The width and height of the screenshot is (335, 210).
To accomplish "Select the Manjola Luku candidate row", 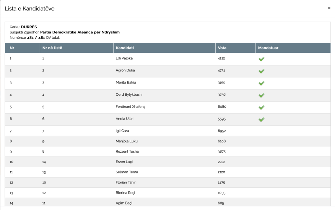I will pyautogui.click(x=127, y=141).
